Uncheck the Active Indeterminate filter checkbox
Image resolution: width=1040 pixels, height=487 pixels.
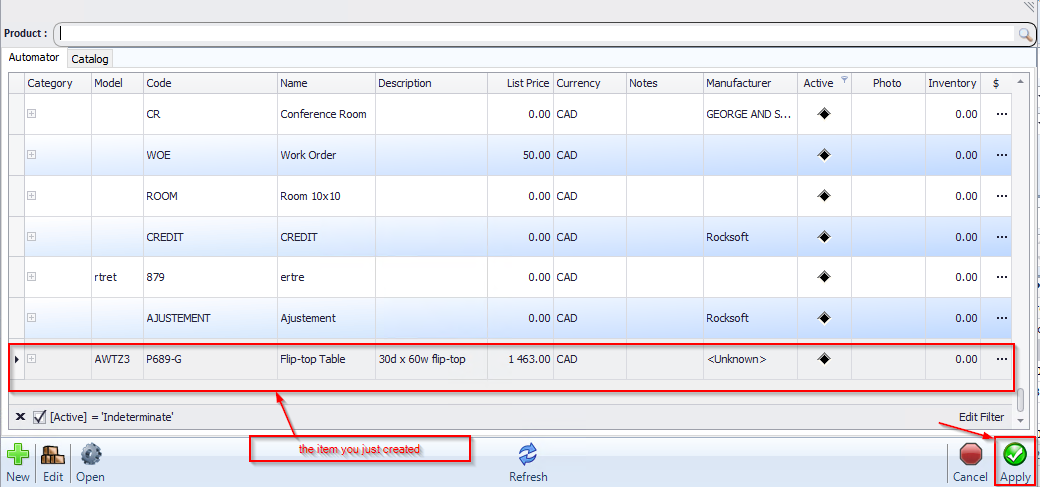coord(40,417)
